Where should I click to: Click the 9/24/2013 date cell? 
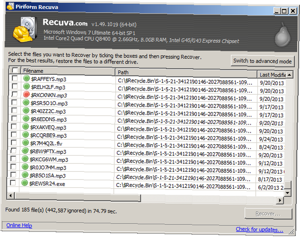[x=271, y=139]
